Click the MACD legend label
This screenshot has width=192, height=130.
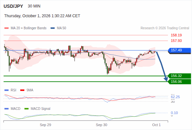[x=16, y=109]
